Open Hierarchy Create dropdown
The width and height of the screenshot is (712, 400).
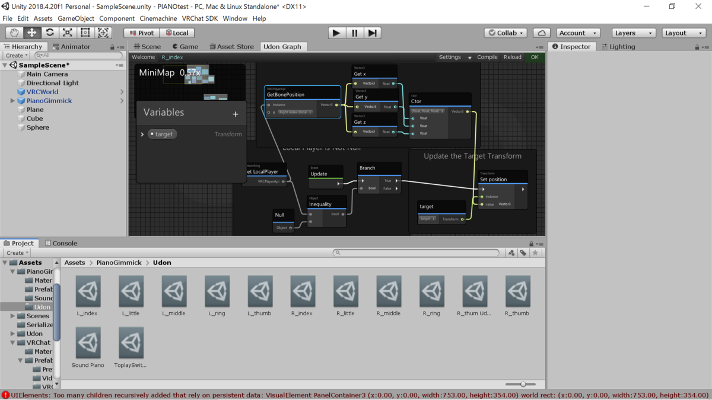pos(17,55)
